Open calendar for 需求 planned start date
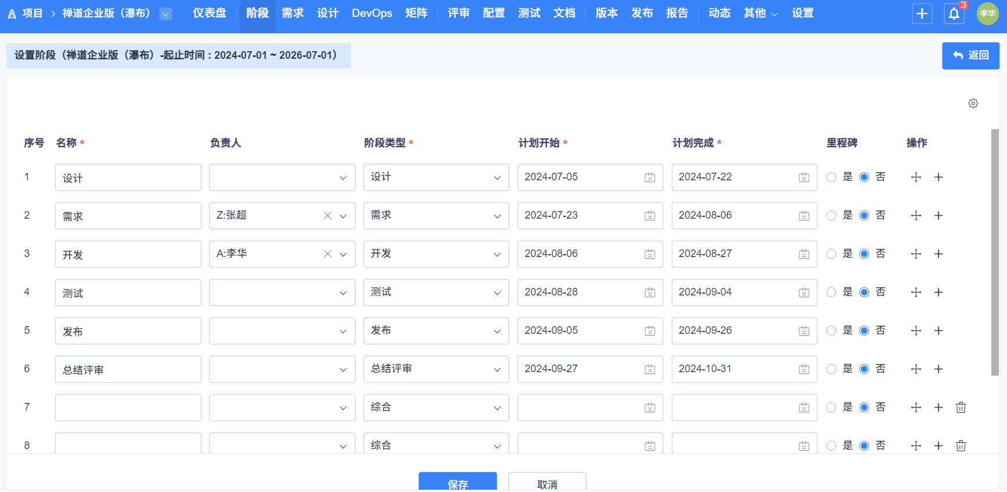Viewport: 1007px width, 492px height. [650, 216]
